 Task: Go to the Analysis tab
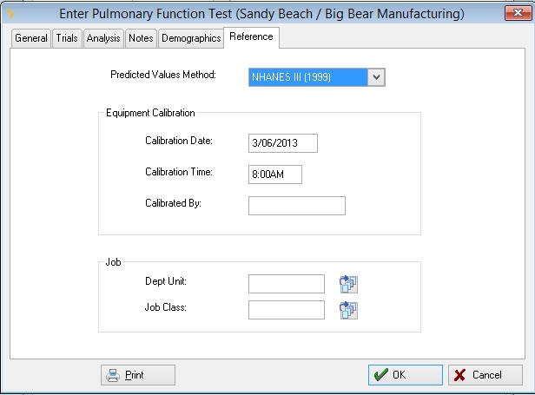tap(103, 38)
